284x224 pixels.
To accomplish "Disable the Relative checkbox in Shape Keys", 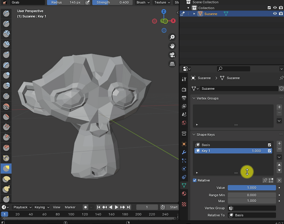I will [x=195, y=180].
